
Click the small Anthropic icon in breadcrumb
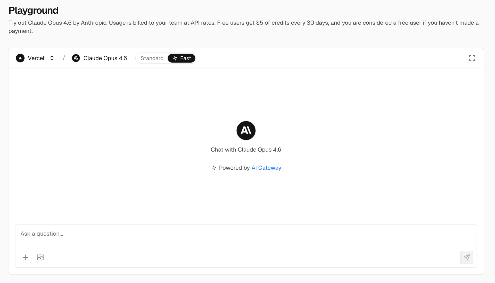(76, 58)
